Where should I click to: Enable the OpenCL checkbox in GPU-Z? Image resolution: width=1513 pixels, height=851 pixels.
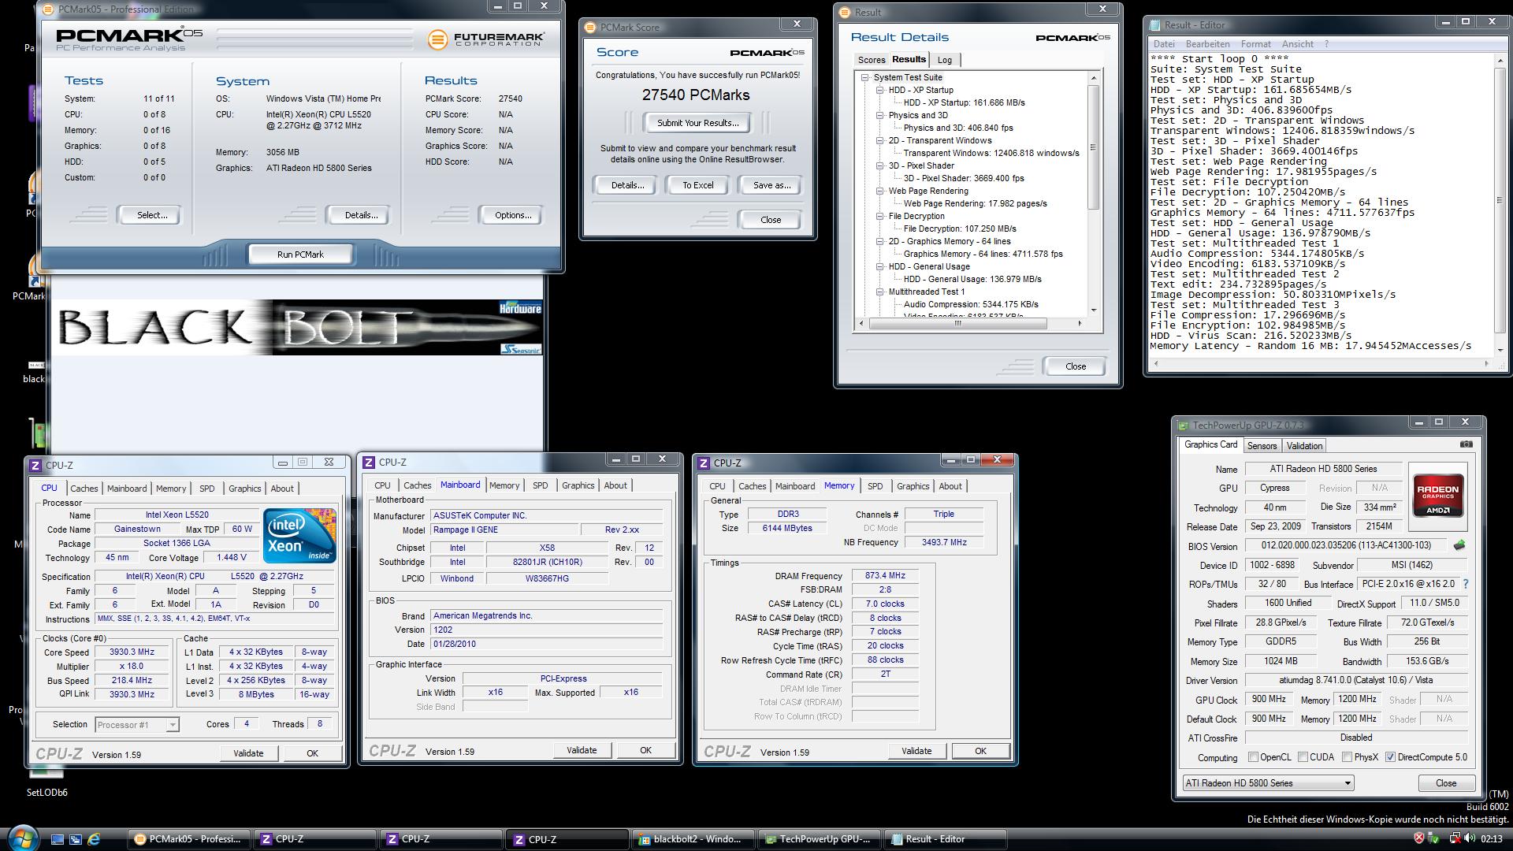[1253, 757]
